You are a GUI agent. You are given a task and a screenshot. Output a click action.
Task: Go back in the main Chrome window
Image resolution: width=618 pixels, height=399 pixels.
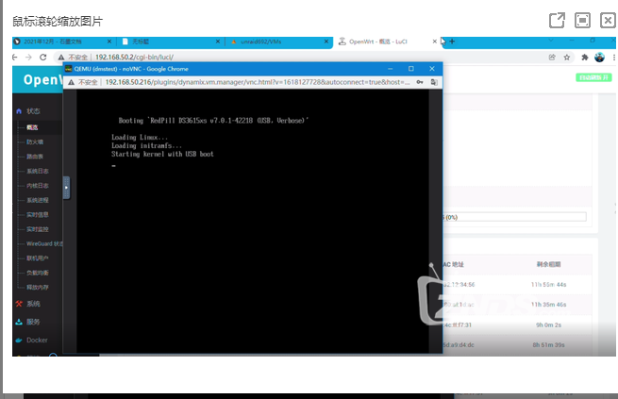click(x=15, y=58)
